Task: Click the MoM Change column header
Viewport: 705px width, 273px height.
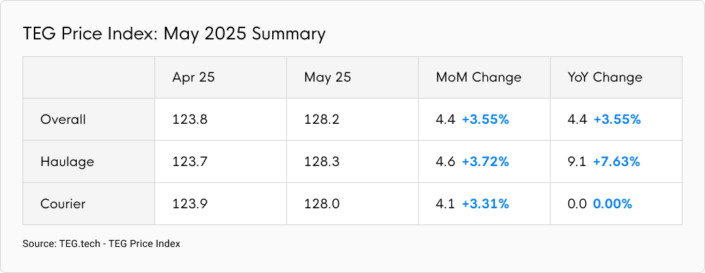Action: (479, 77)
